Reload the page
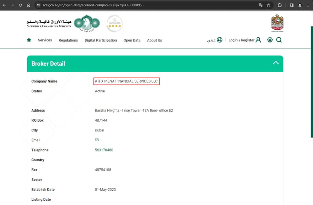This screenshot has width=313, height=205. click(x=20, y=5)
